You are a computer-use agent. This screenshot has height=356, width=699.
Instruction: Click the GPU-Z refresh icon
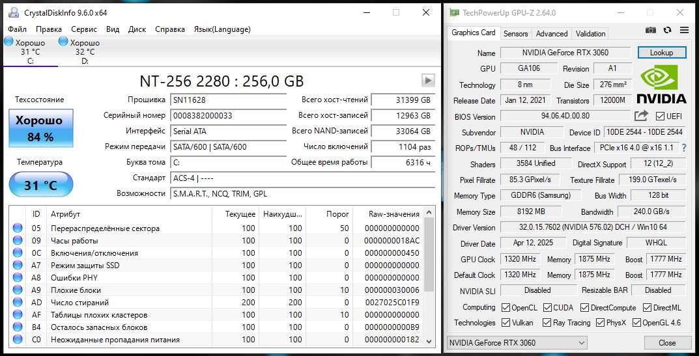667,31
